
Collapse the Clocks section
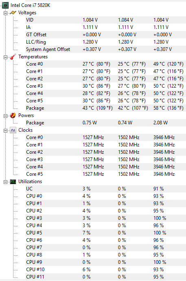pos(6,131)
